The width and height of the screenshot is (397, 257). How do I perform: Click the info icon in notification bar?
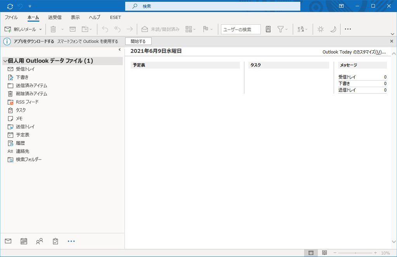pyautogui.click(x=7, y=41)
